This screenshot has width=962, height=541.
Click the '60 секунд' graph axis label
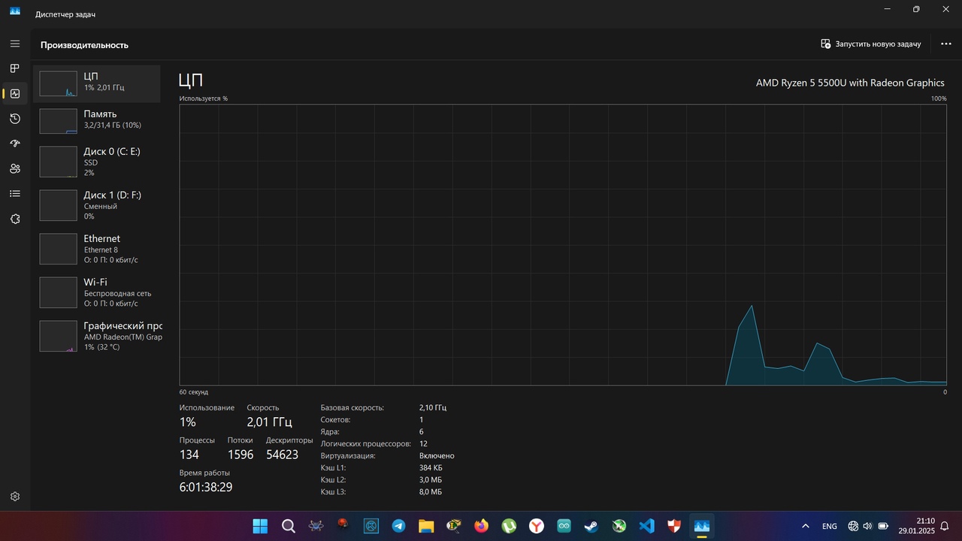pos(194,392)
